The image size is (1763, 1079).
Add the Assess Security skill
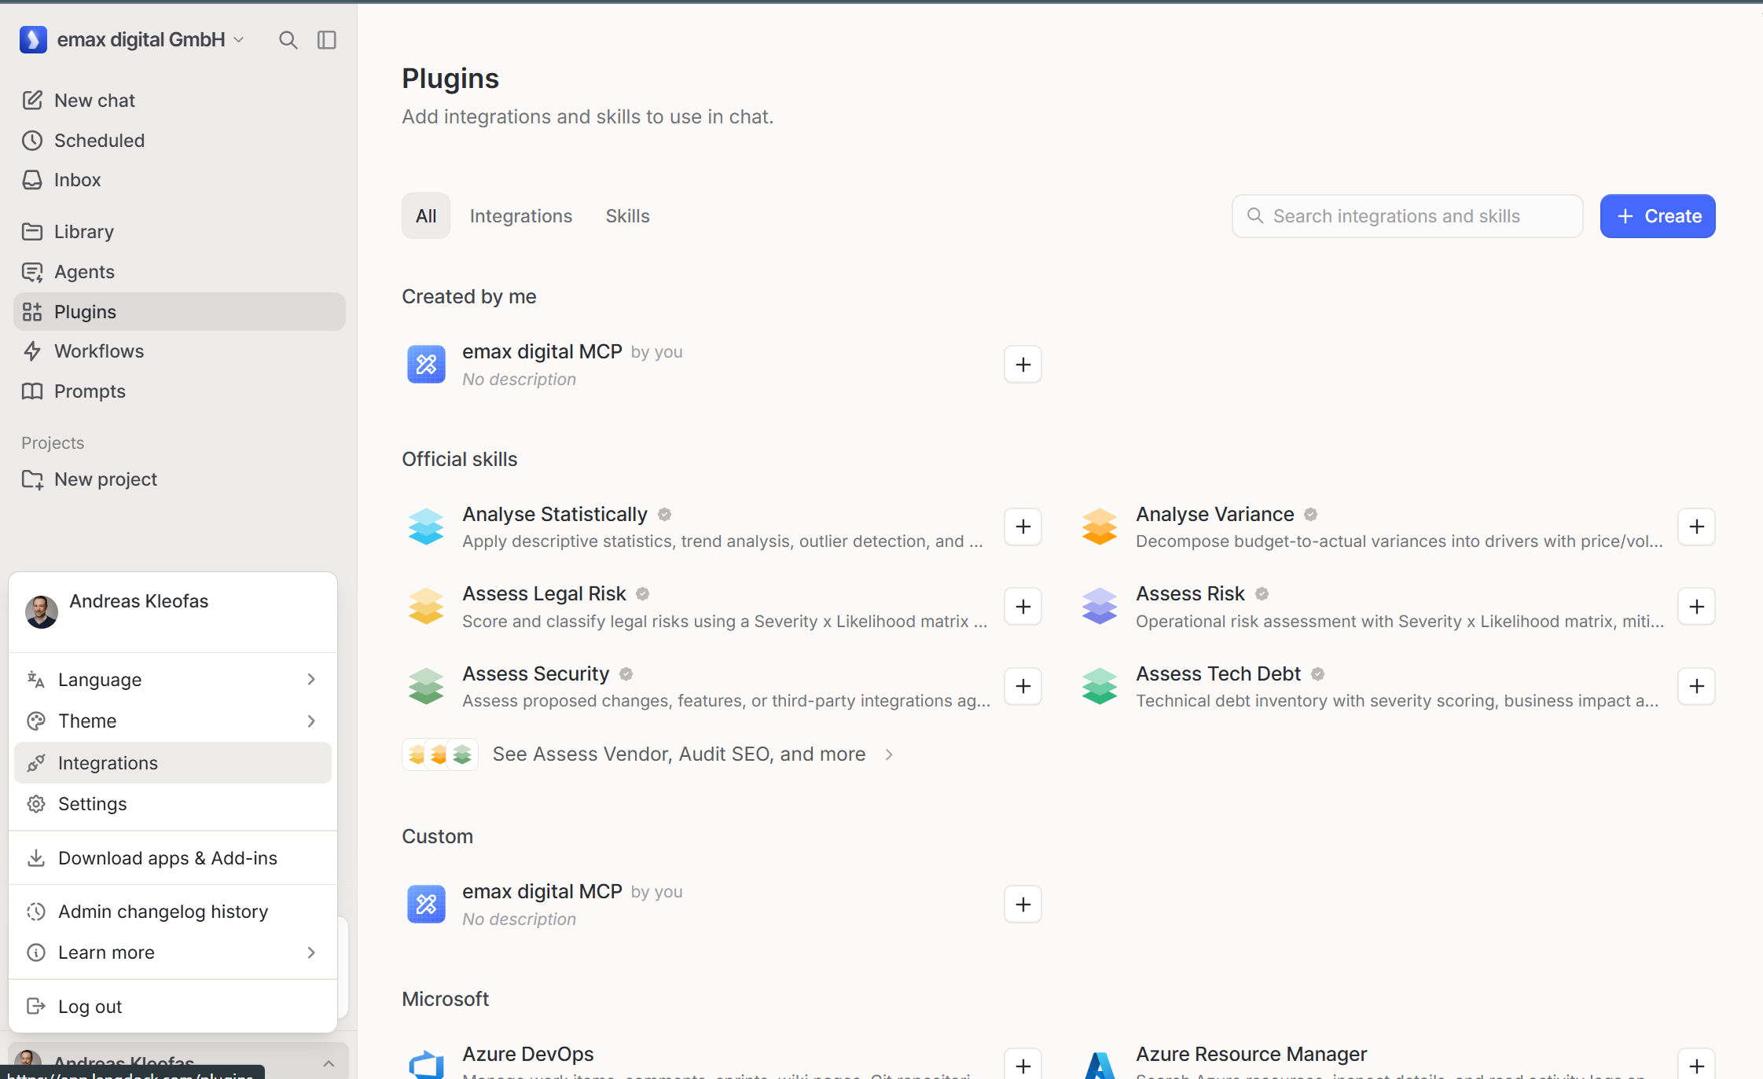pos(1023,686)
